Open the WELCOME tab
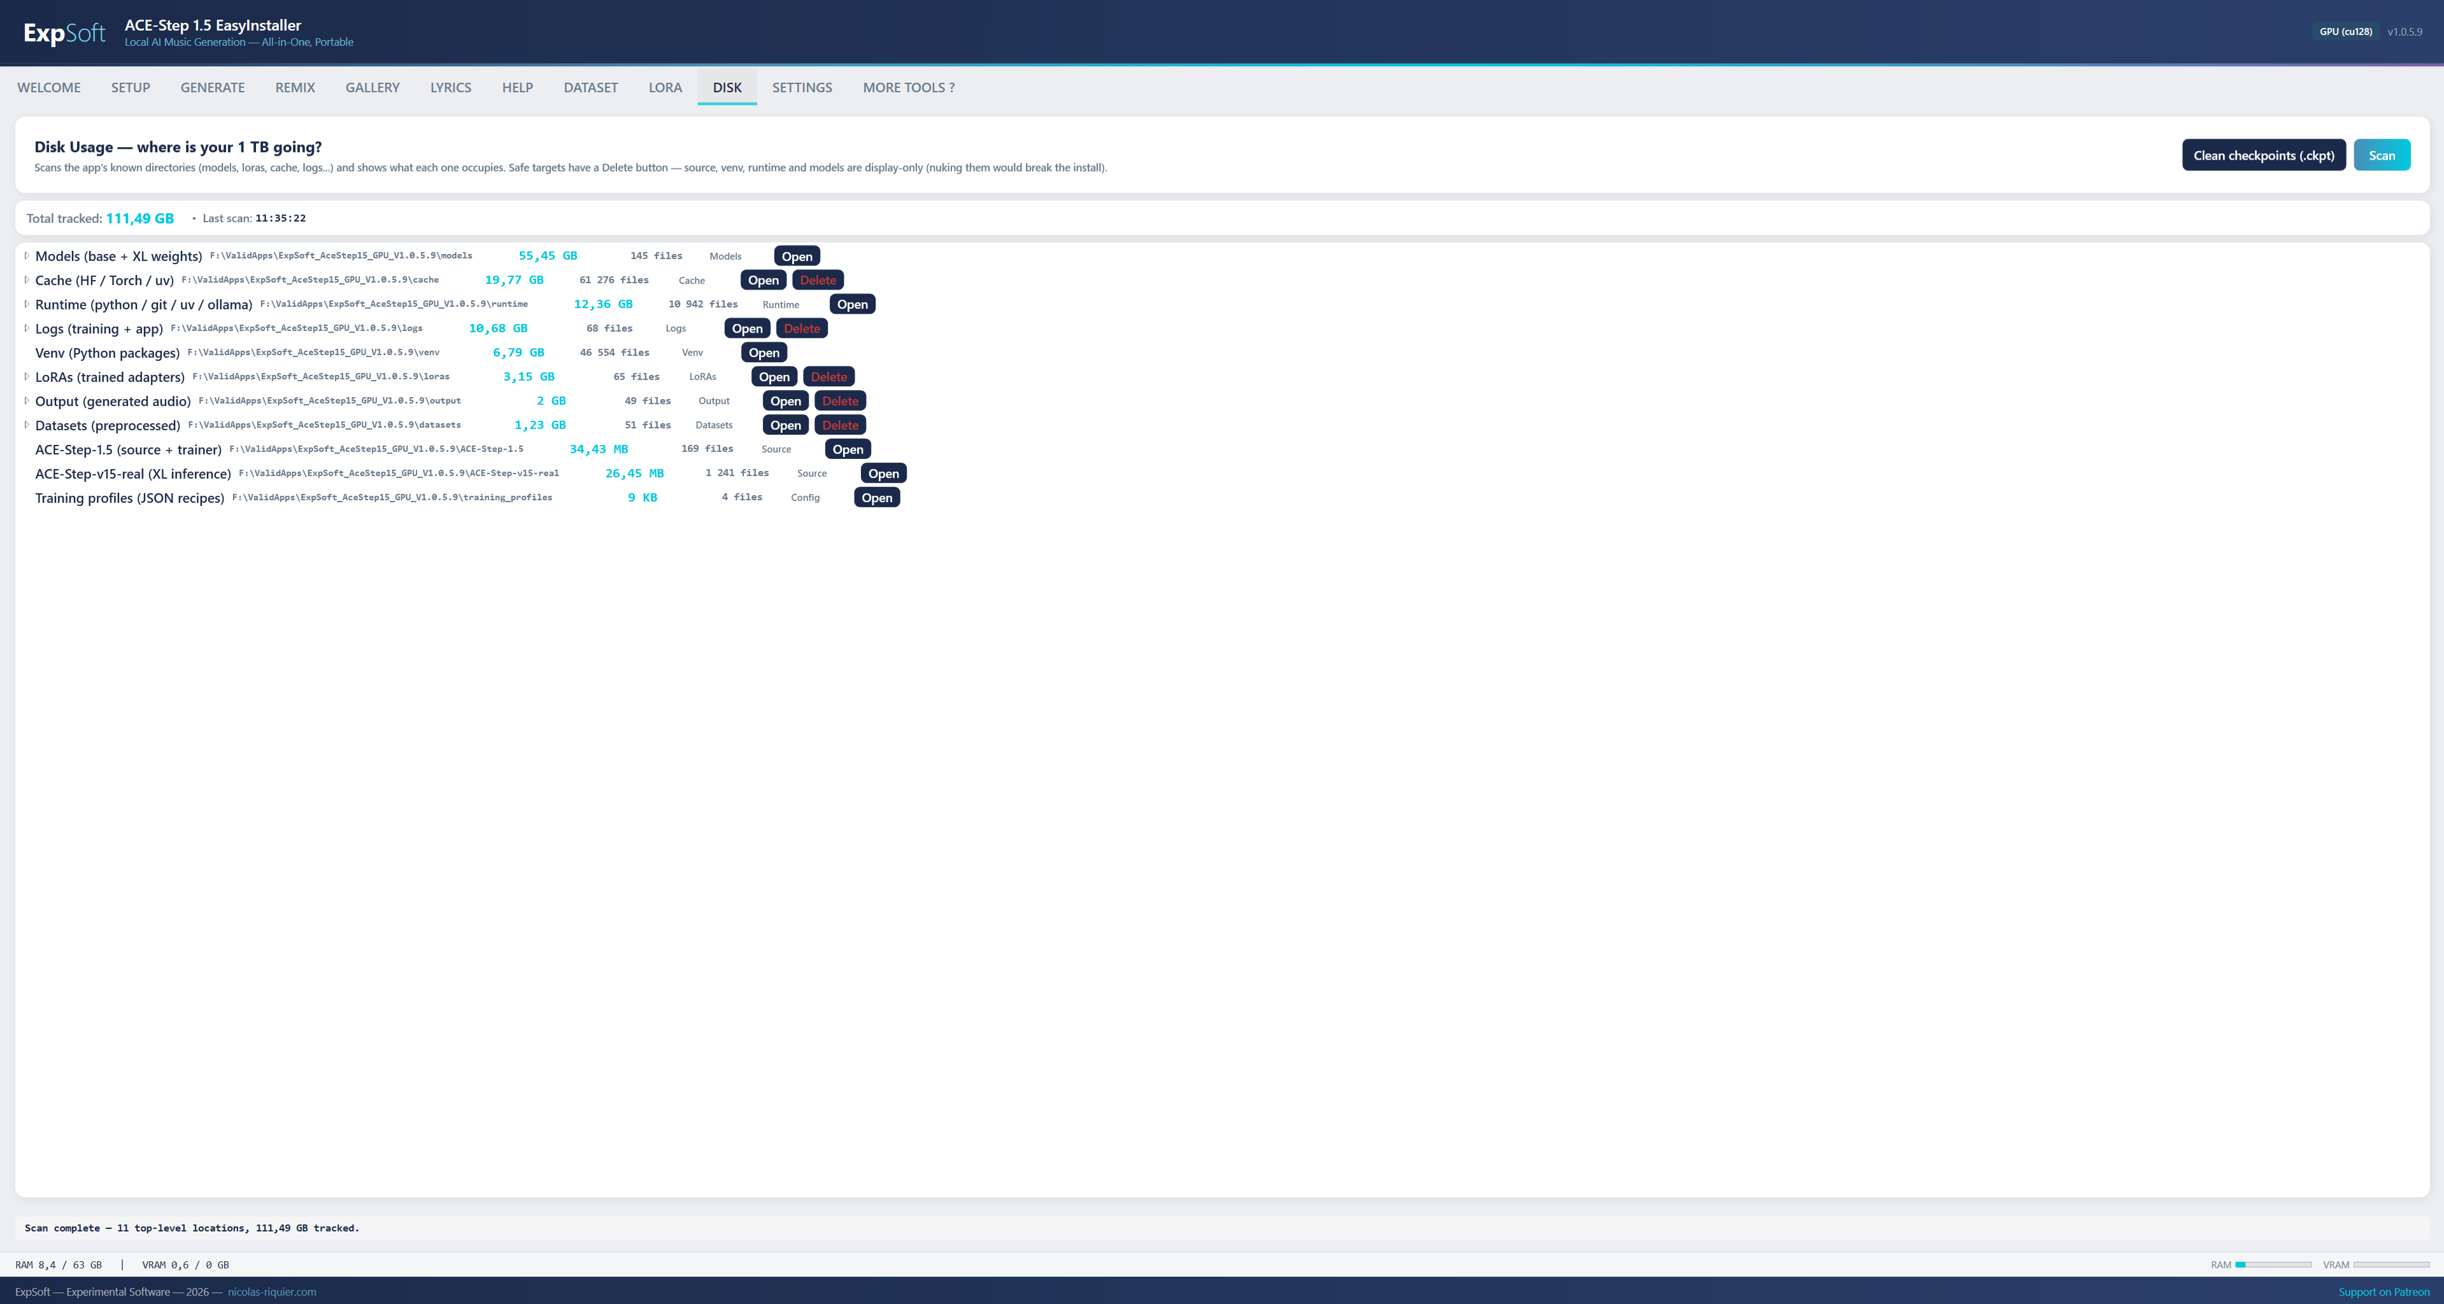 pos(48,87)
